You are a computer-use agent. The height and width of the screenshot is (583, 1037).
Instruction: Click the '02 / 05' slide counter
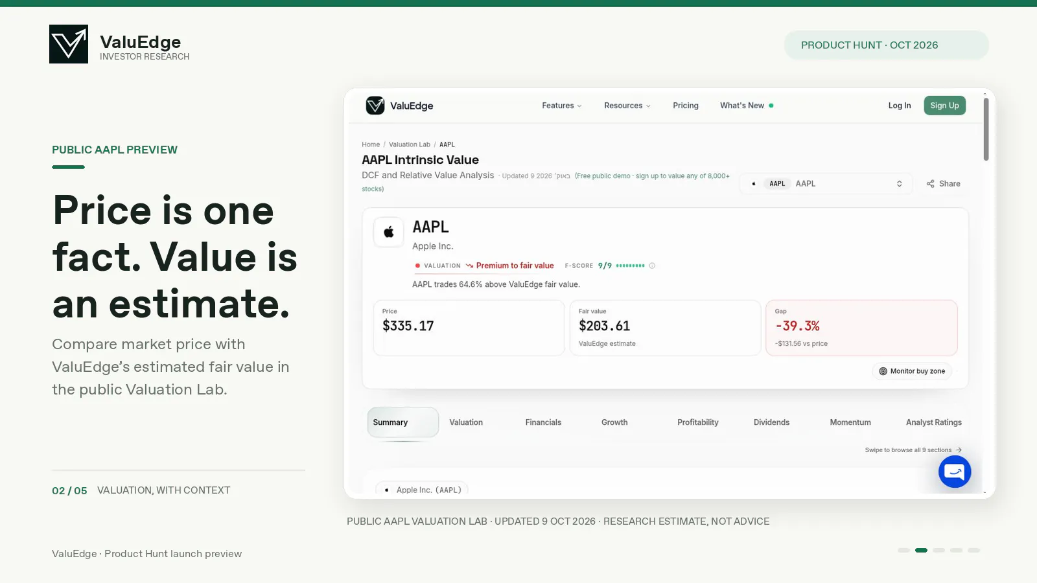coord(69,490)
